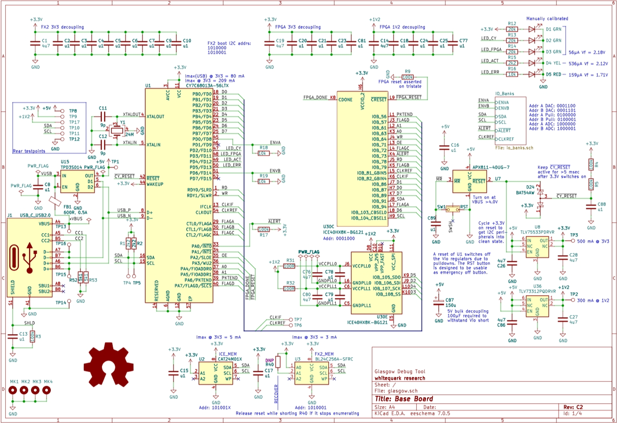Select the FB1 ferrite bead symbol
Screen dimensions: 617x423
55,201
